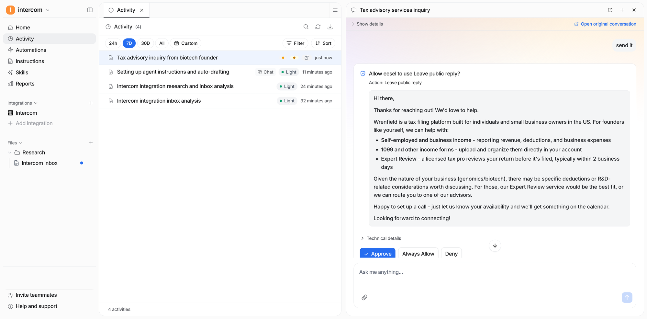Start a new conversation with plus icon

pos(622,10)
